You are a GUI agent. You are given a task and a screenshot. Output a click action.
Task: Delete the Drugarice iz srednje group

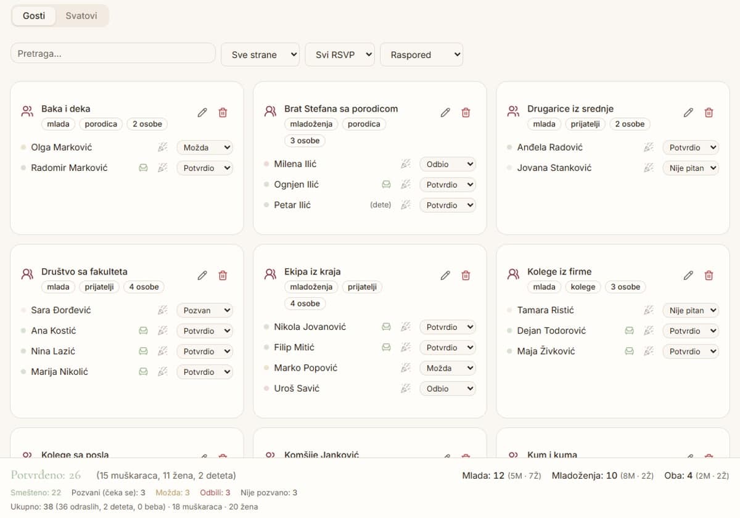[x=709, y=112]
